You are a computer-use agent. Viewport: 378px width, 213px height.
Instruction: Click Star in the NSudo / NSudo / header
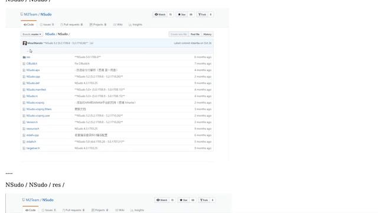pyautogui.click(x=182, y=14)
